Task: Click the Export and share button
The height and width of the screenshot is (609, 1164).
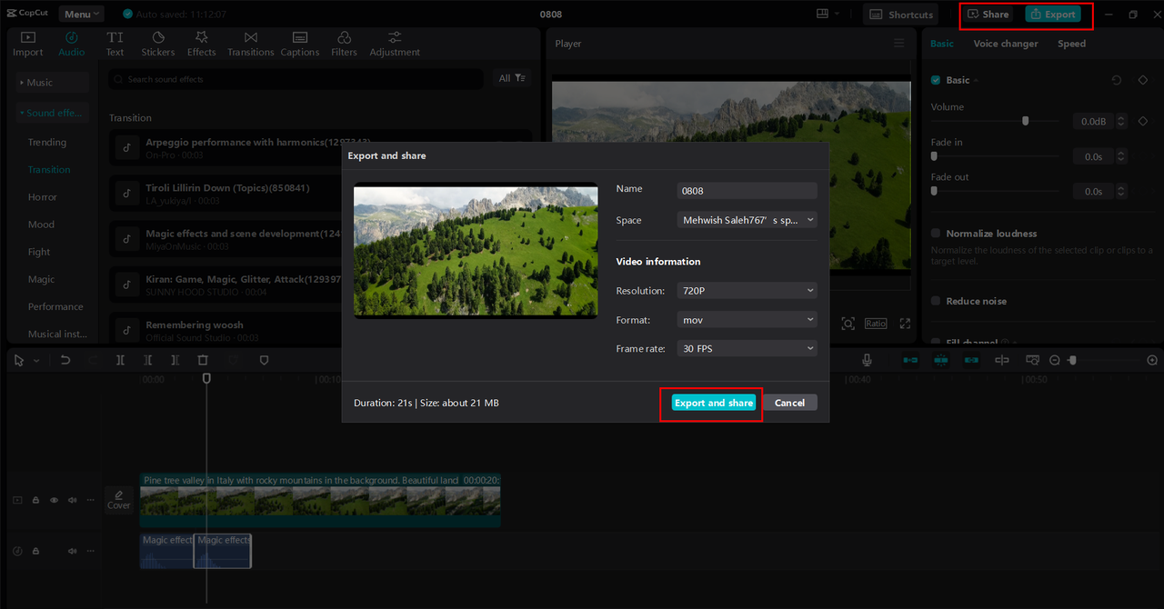Action: coord(714,403)
